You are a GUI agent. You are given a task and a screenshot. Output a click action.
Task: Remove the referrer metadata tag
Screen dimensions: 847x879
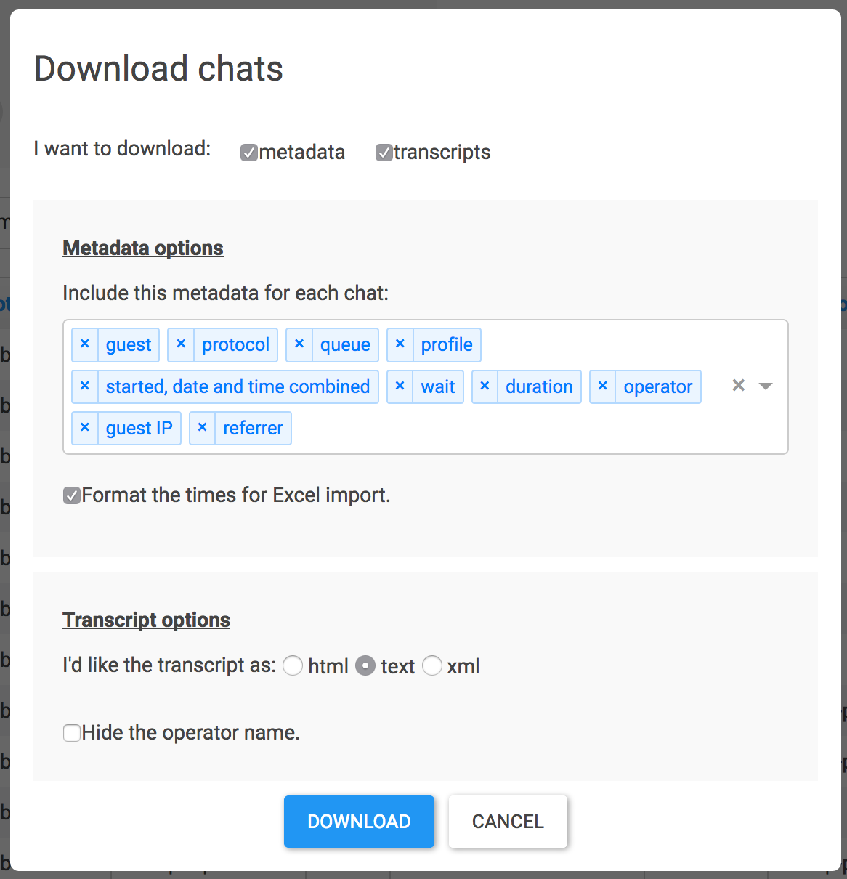pyautogui.click(x=202, y=428)
